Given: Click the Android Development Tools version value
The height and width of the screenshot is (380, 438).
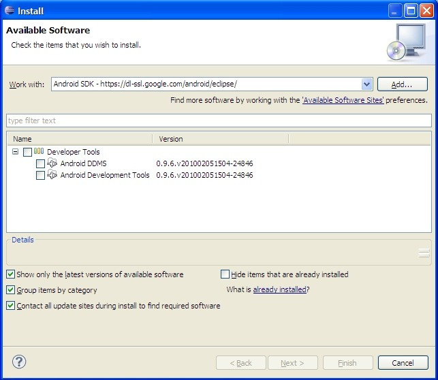Looking at the screenshot, I should [x=204, y=175].
